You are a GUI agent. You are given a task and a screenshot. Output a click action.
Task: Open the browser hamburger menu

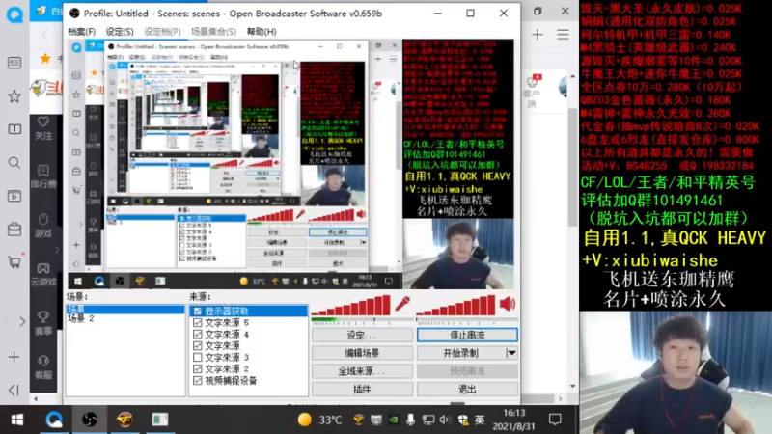point(563,35)
